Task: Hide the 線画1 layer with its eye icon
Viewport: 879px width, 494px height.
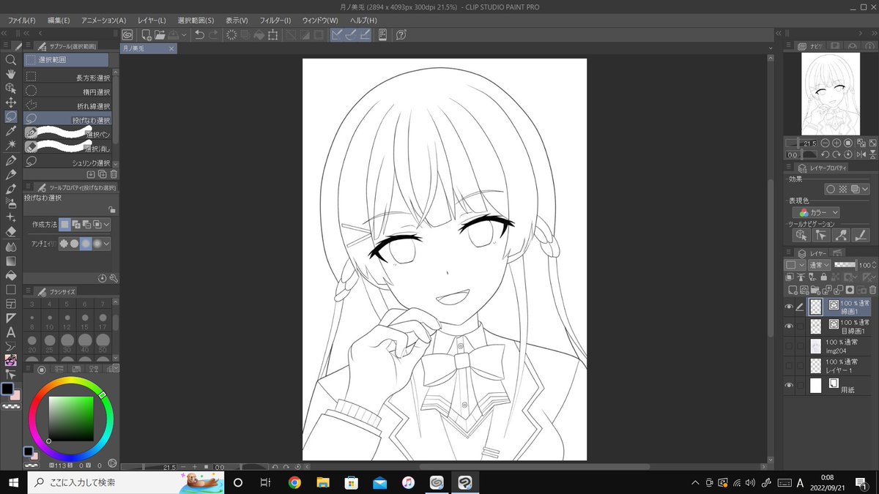Action: 789,307
